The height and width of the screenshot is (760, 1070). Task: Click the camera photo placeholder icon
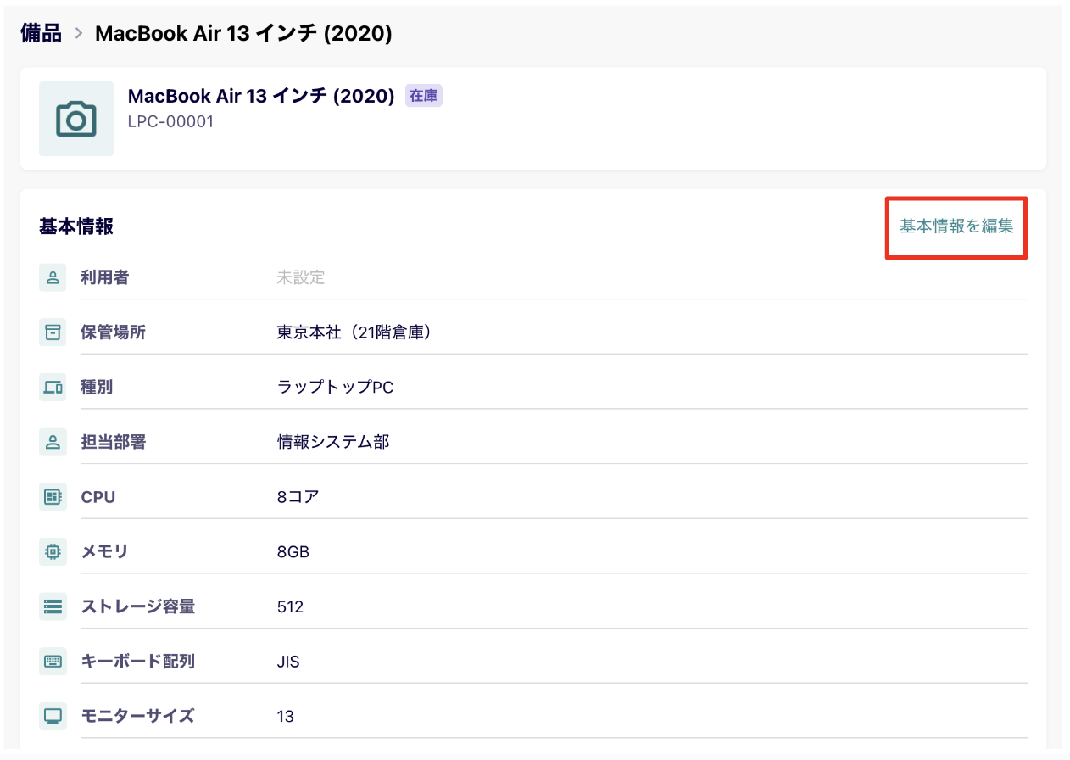point(76,119)
